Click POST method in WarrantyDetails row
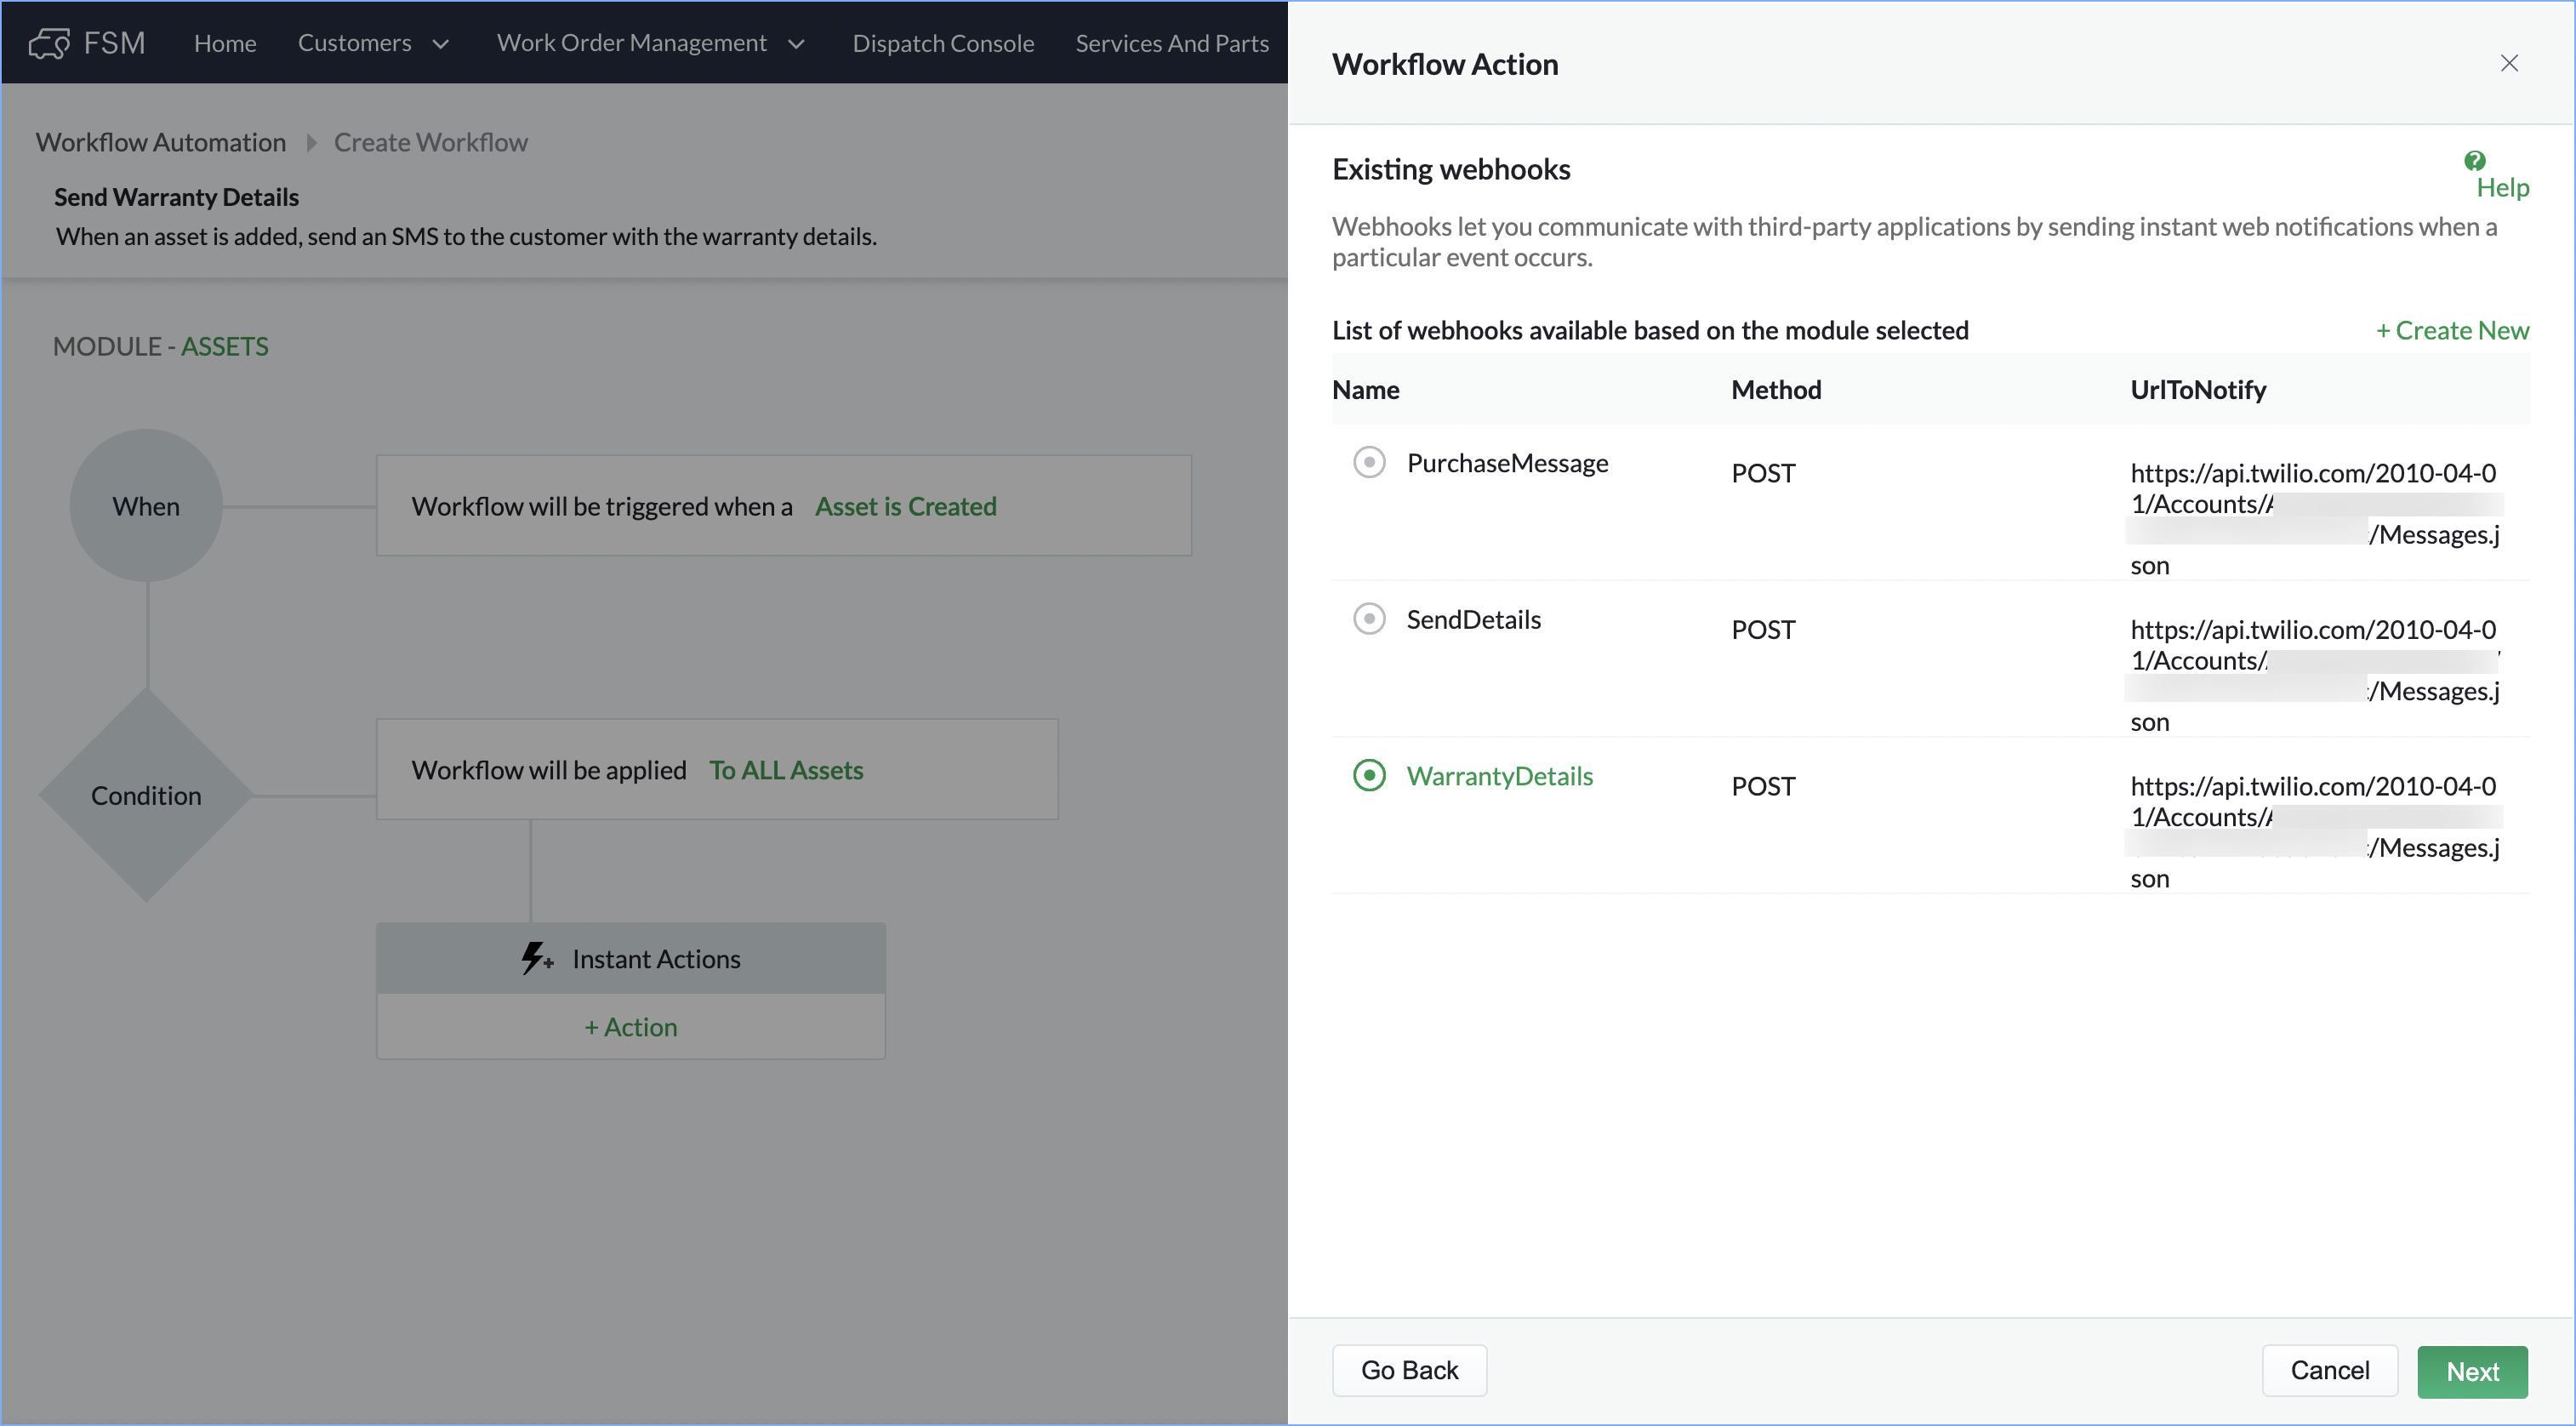 [x=1763, y=786]
